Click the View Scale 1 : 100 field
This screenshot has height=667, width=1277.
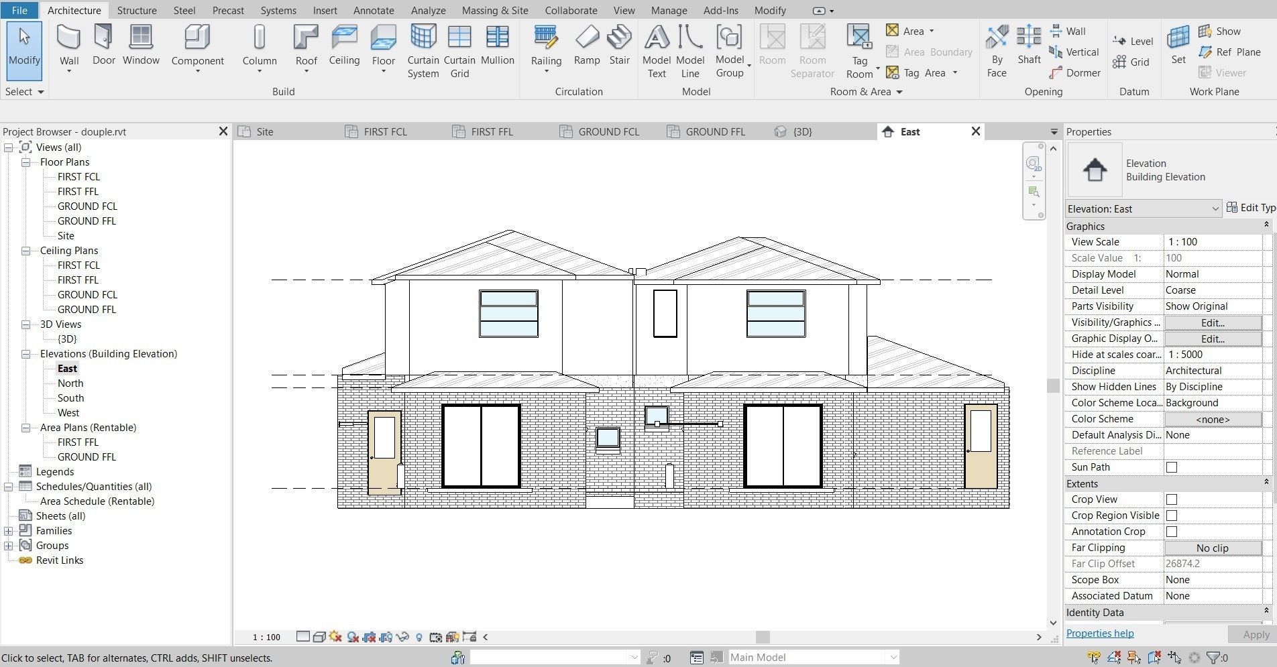[x=1213, y=242]
